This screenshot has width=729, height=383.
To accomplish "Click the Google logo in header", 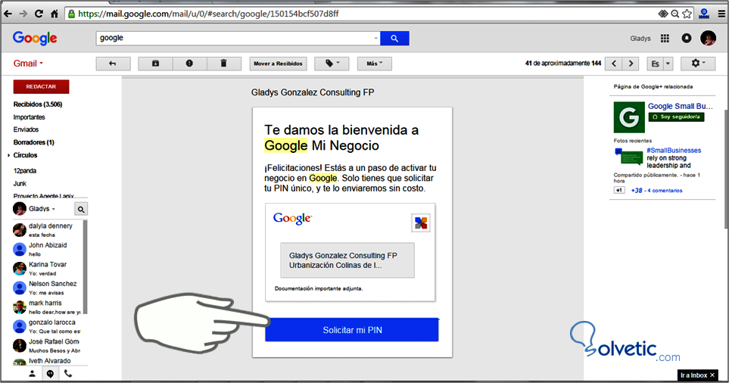I will coord(35,38).
